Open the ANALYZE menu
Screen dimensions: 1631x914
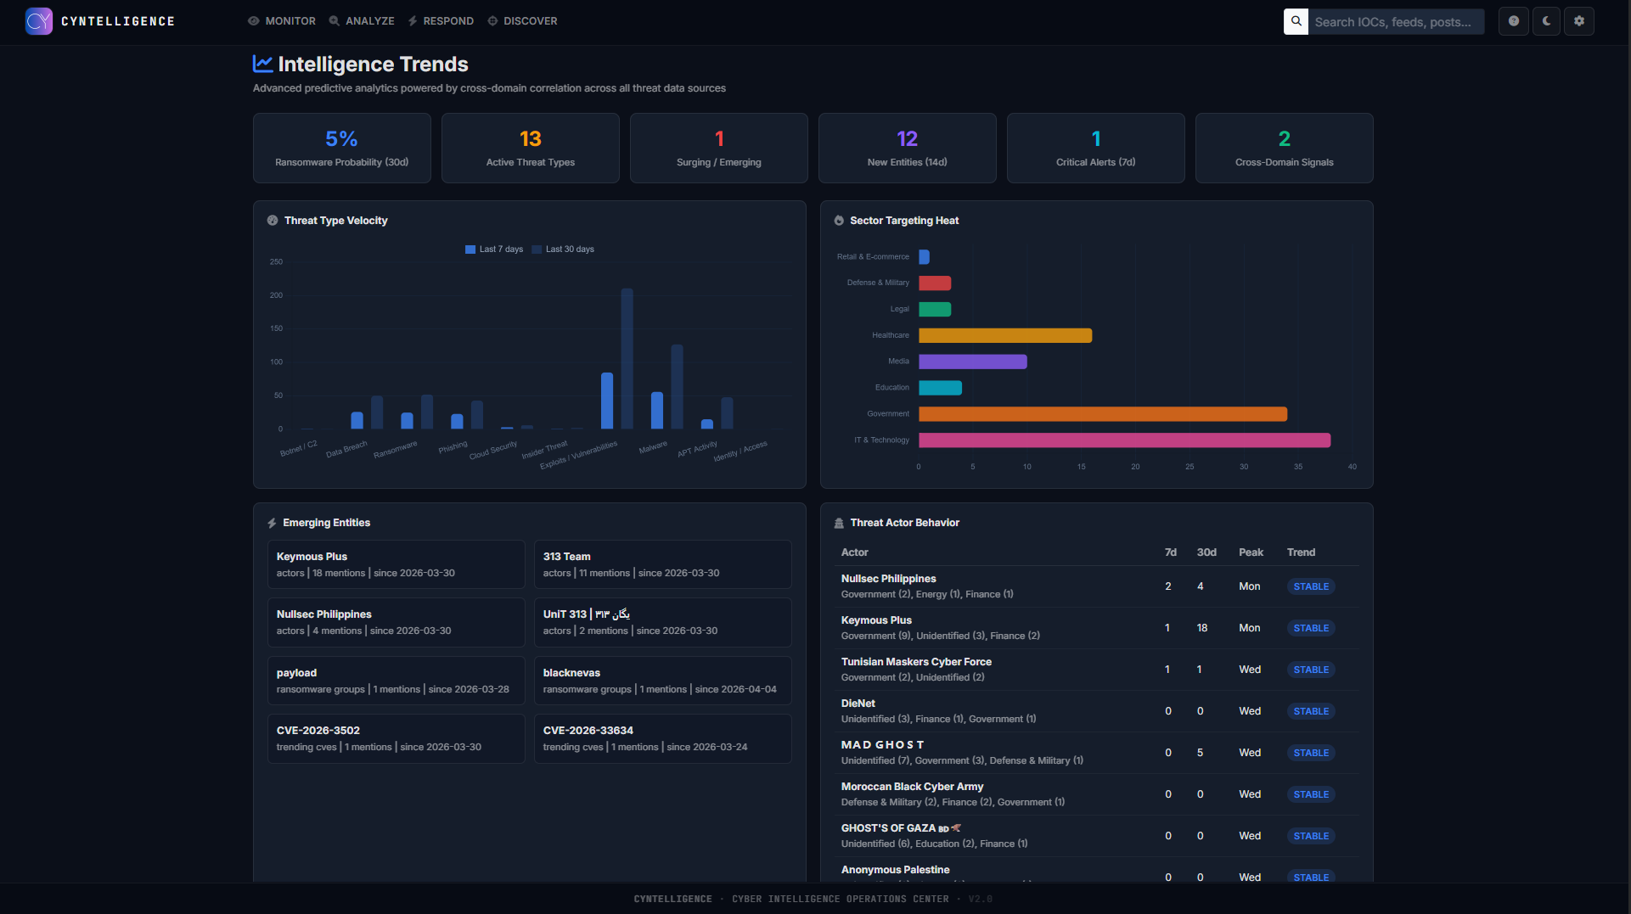click(362, 21)
